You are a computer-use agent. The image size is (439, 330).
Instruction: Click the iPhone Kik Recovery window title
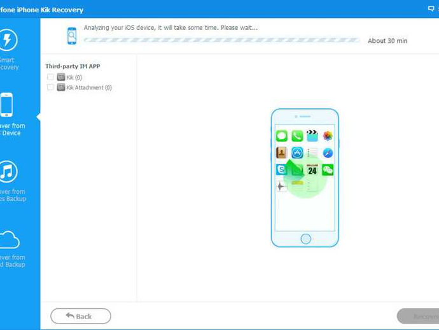point(41,10)
